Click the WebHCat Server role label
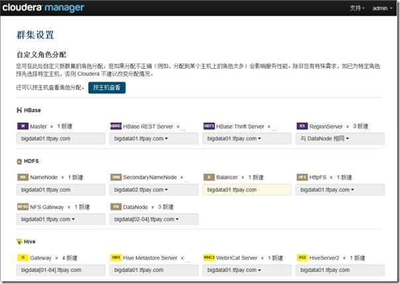Screen dimensions: 400x284 tap(236, 258)
